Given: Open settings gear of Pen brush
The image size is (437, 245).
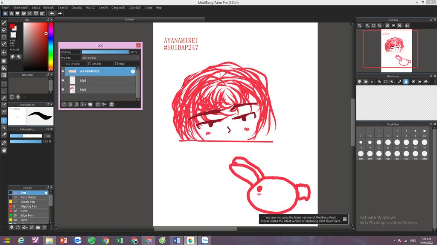Looking at the screenshot, I should coord(46,193).
